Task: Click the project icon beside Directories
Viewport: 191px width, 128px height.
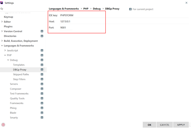Action: 42,36
